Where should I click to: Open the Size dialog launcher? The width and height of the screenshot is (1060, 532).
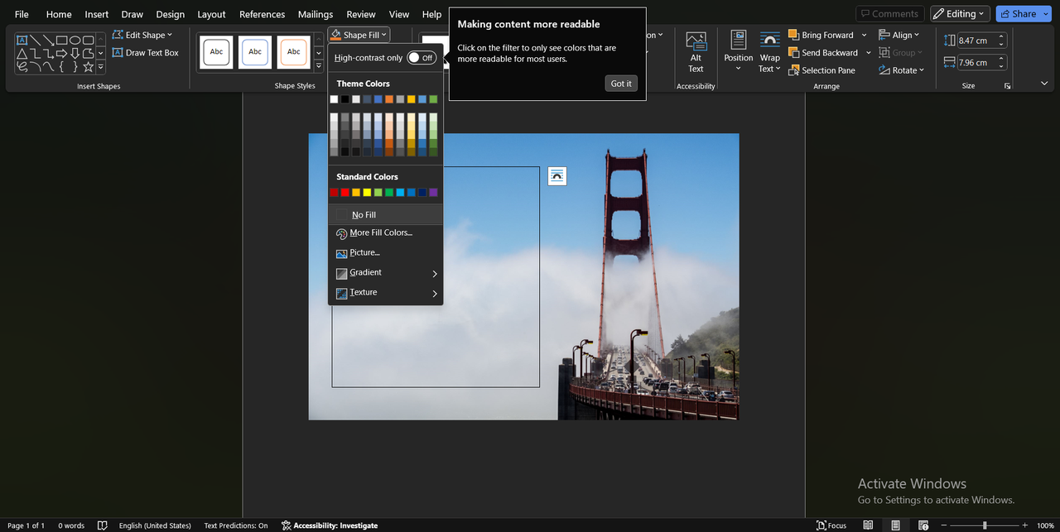point(1008,86)
